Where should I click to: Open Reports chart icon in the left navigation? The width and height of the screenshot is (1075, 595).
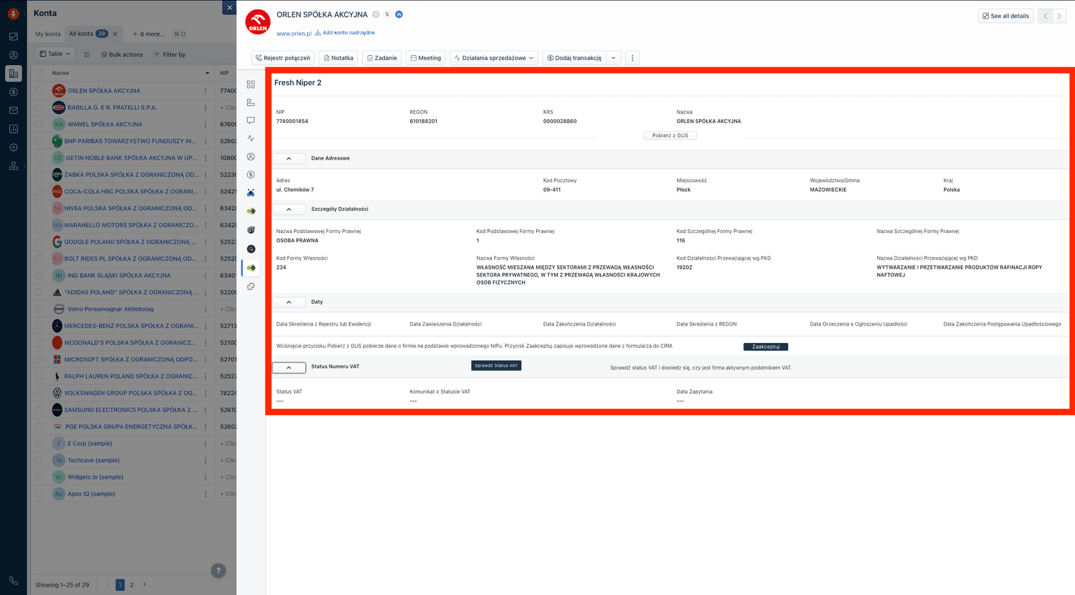(13, 129)
